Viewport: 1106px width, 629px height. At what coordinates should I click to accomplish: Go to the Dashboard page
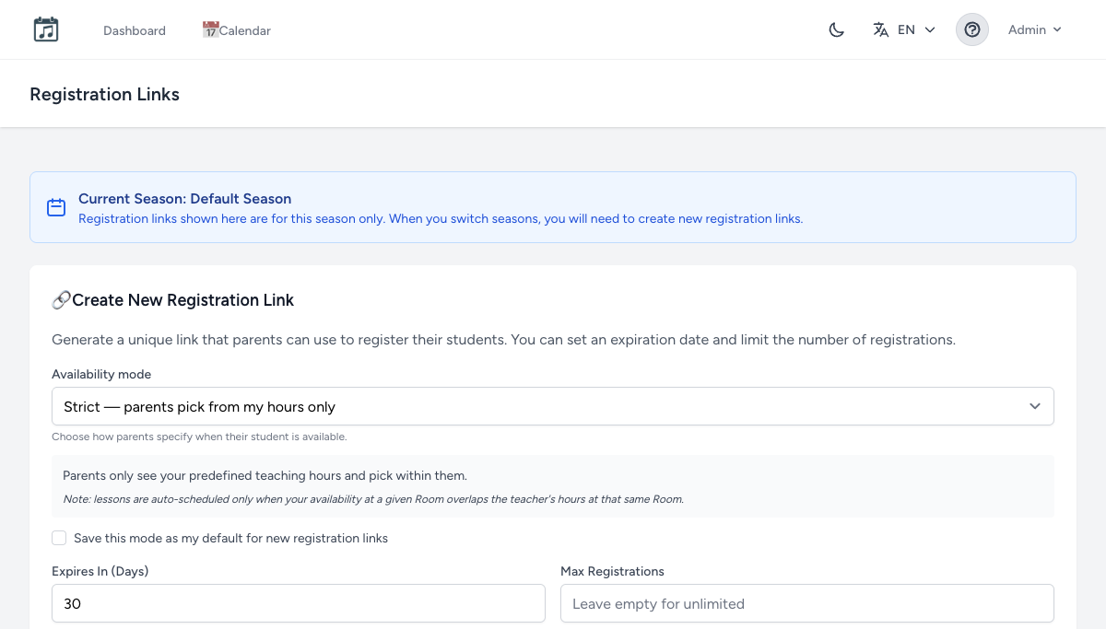[135, 30]
